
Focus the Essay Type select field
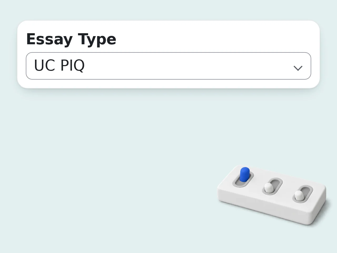click(168, 66)
